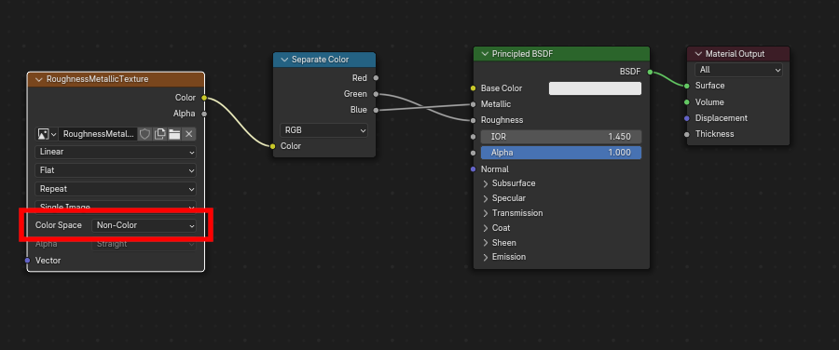Screen dimensions: 839x350
Task: Expand the Emission panel
Action: click(504, 257)
